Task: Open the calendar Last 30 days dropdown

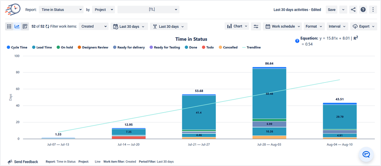Action: [129, 26]
